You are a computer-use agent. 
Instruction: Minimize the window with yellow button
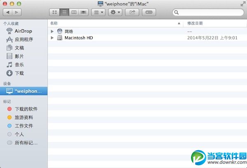(x=12, y=4)
